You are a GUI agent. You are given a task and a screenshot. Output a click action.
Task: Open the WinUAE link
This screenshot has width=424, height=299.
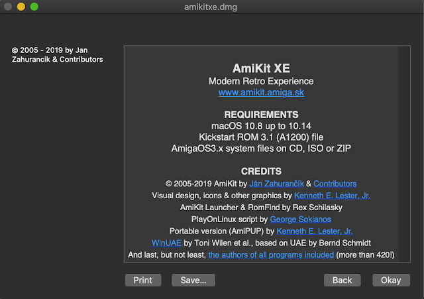pyautogui.click(x=166, y=243)
